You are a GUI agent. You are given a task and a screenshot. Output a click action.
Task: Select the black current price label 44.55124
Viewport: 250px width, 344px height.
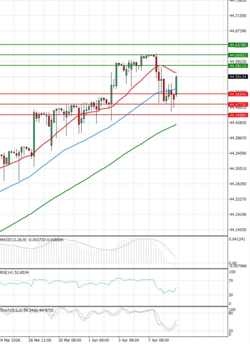coord(238,77)
